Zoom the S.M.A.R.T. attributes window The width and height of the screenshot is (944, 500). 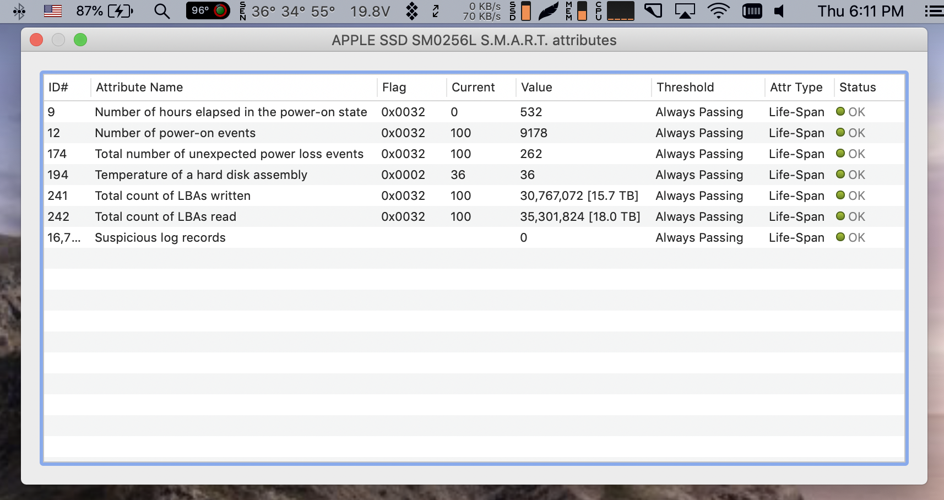point(80,40)
